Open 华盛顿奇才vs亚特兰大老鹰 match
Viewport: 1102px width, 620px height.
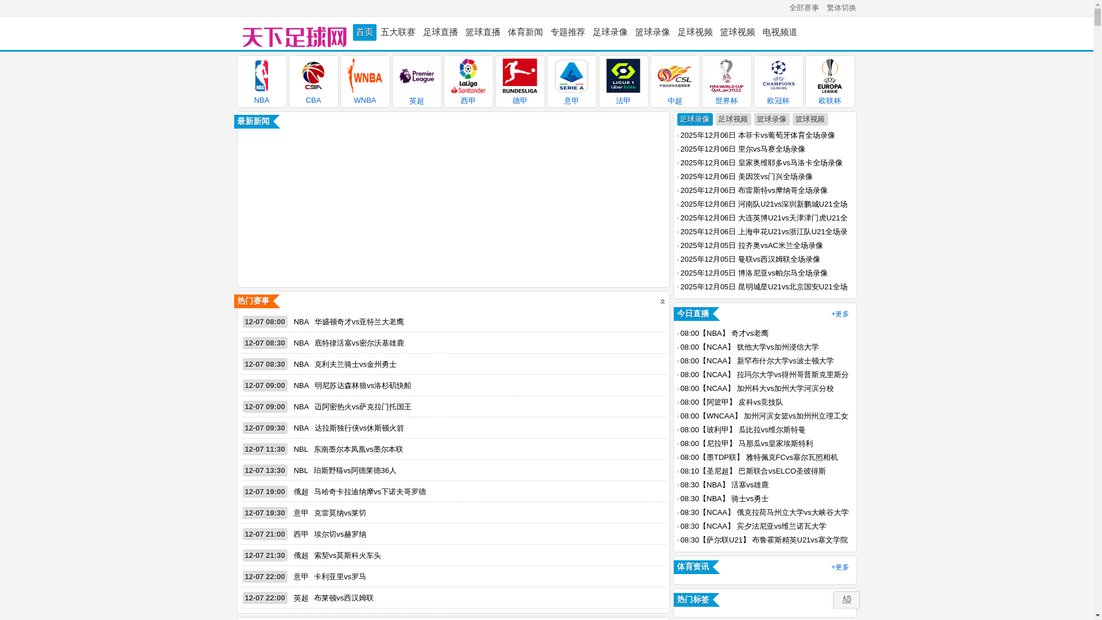tap(359, 322)
